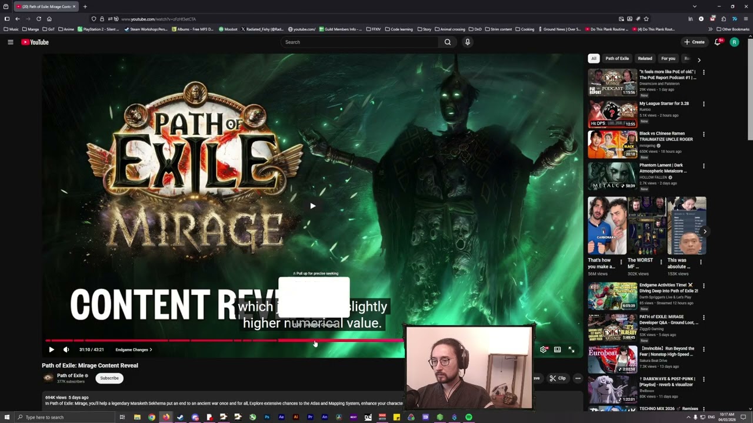The image size is (753, 423).
Task: Play the video with the control bar play button
Action: click(x=51, y=350)
